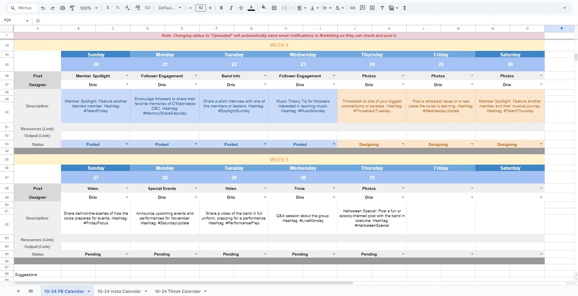Open 10-24 Tiktok Calendar tab menu arrow
The width and height of the screenshot is (578, 296).
(205, 291)
